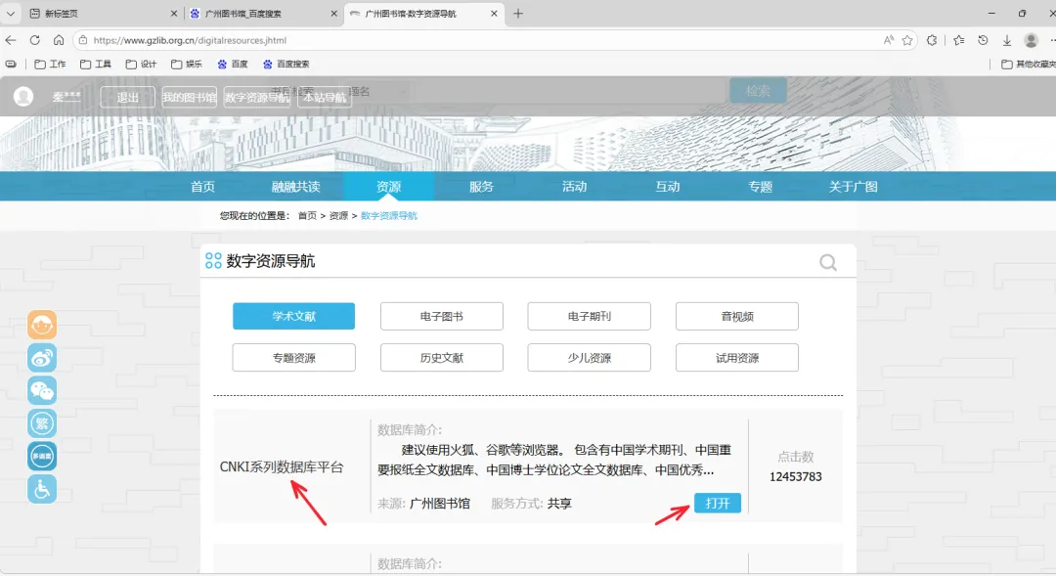Open the favorites list icon
This screenshot has width=1056, height=576.
pyautogui.click(x=959, y=40)
